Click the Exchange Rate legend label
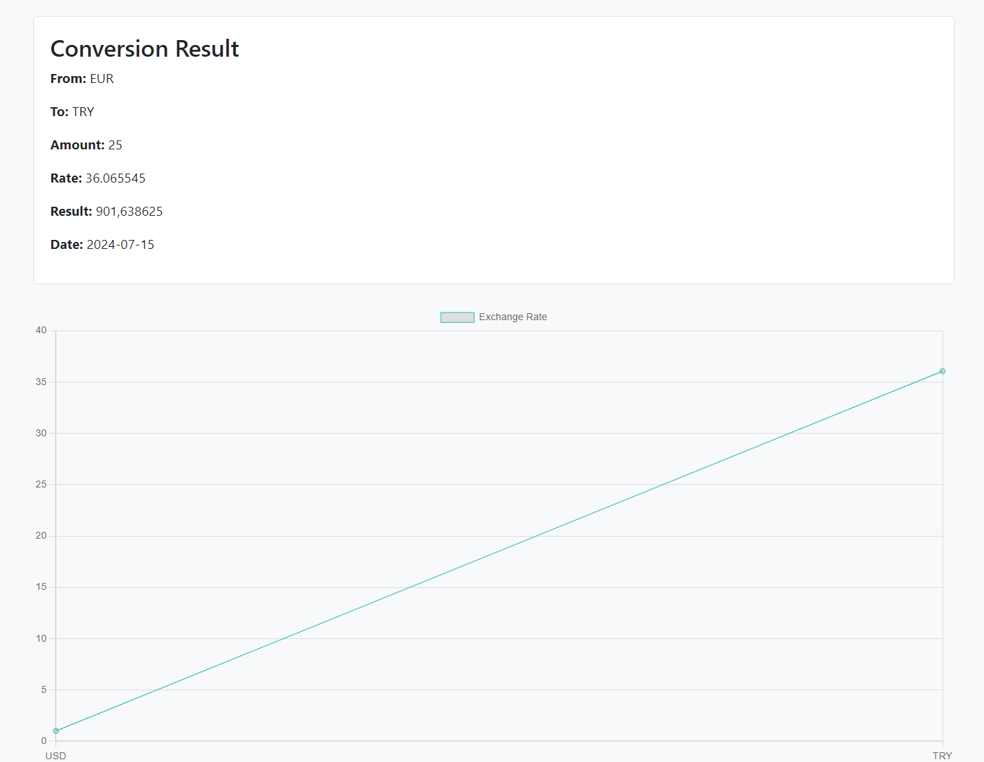This screenshot has height=762, width=984. click(x=512, y=317)
